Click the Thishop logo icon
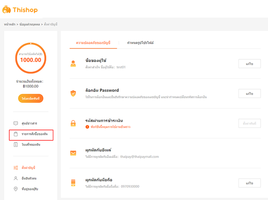 point(7,10)
